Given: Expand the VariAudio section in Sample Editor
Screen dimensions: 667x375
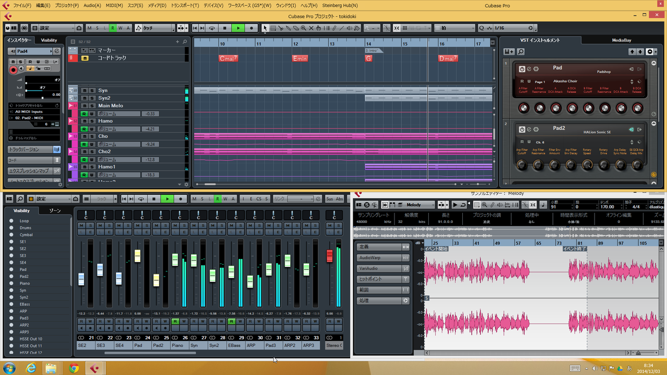Looking at the screenshot, I should click(x=384, y=268).
